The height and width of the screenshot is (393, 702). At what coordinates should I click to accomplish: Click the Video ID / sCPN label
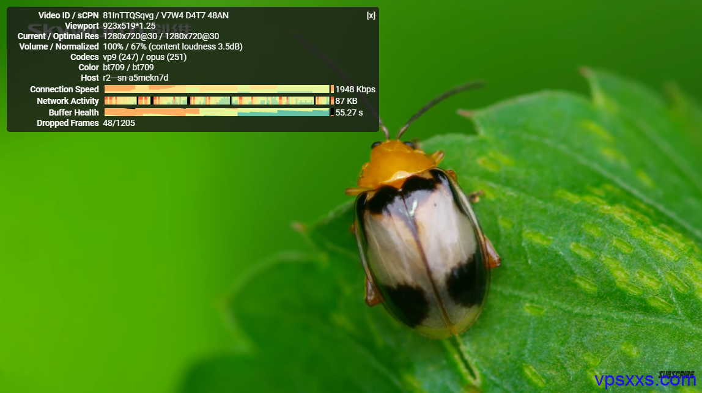pyautogui.click(x=68, y=15)
